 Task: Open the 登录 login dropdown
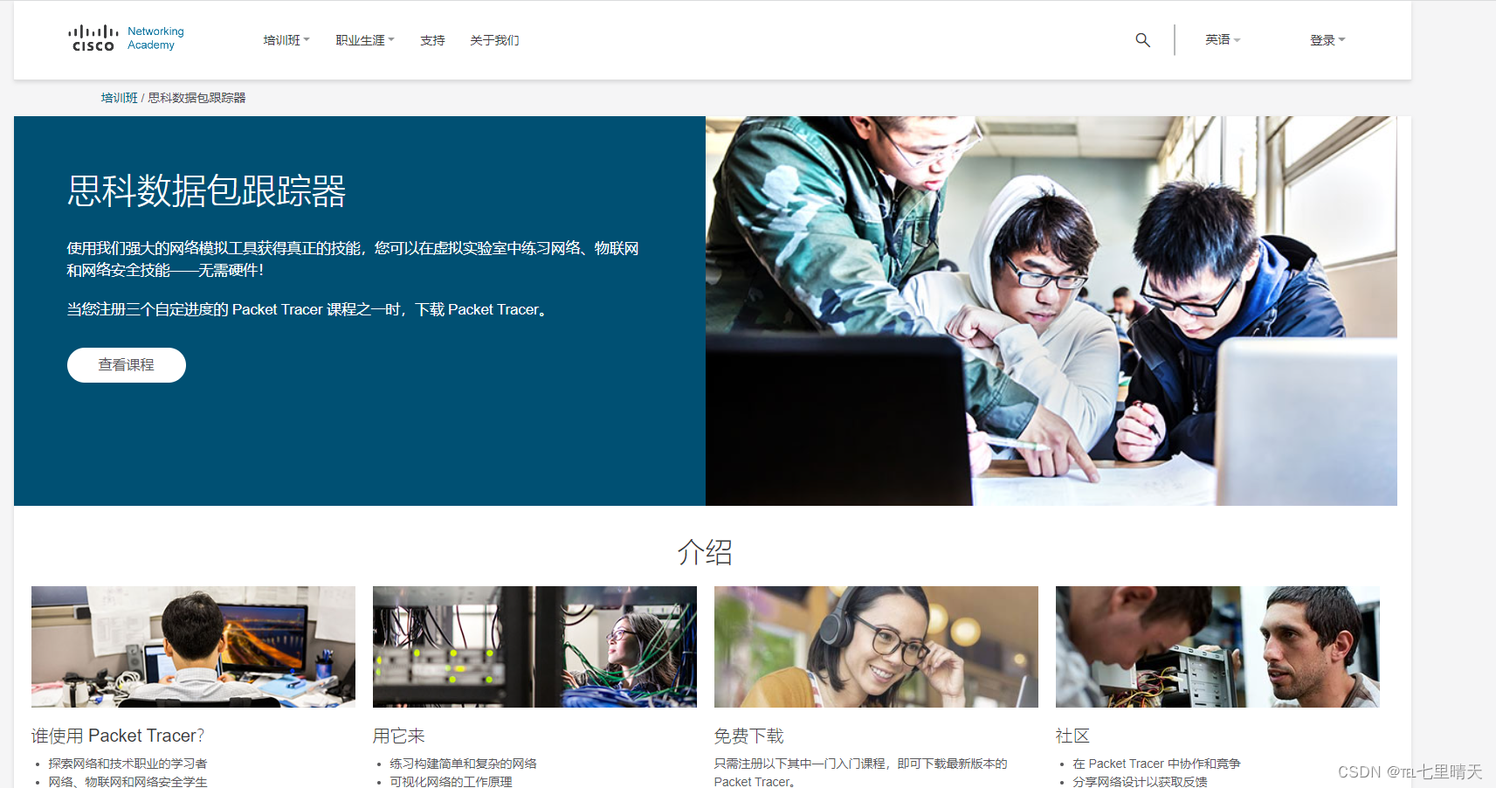pos(1327,40)
